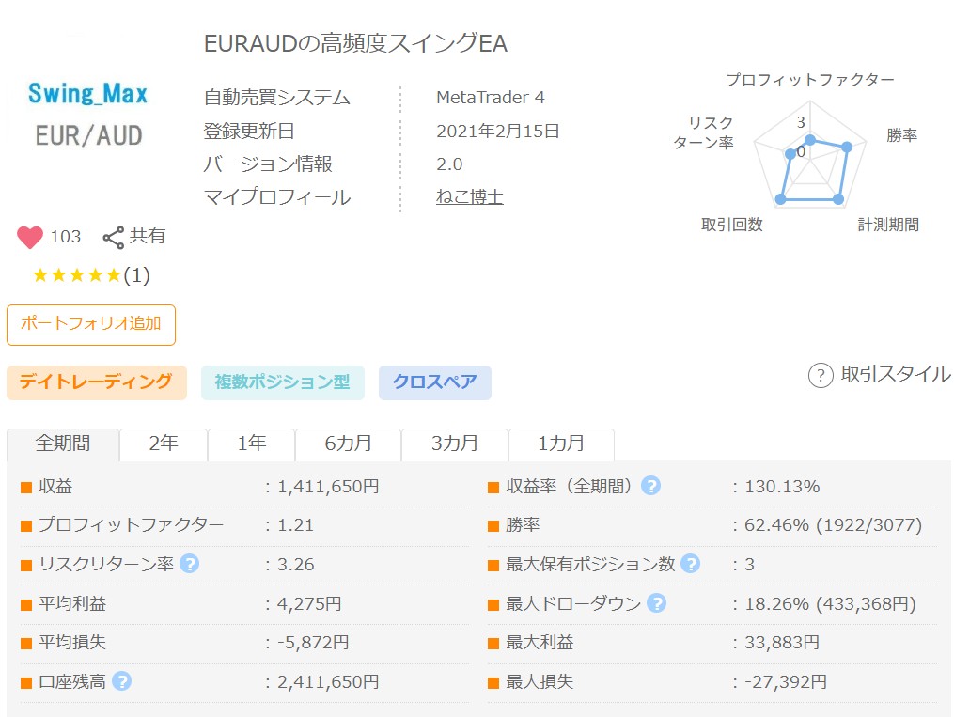This screenshot has height=717, width=954.
Task: Switch to the 2年 tab
Action: pyautogui.click(x=164, y=444)
